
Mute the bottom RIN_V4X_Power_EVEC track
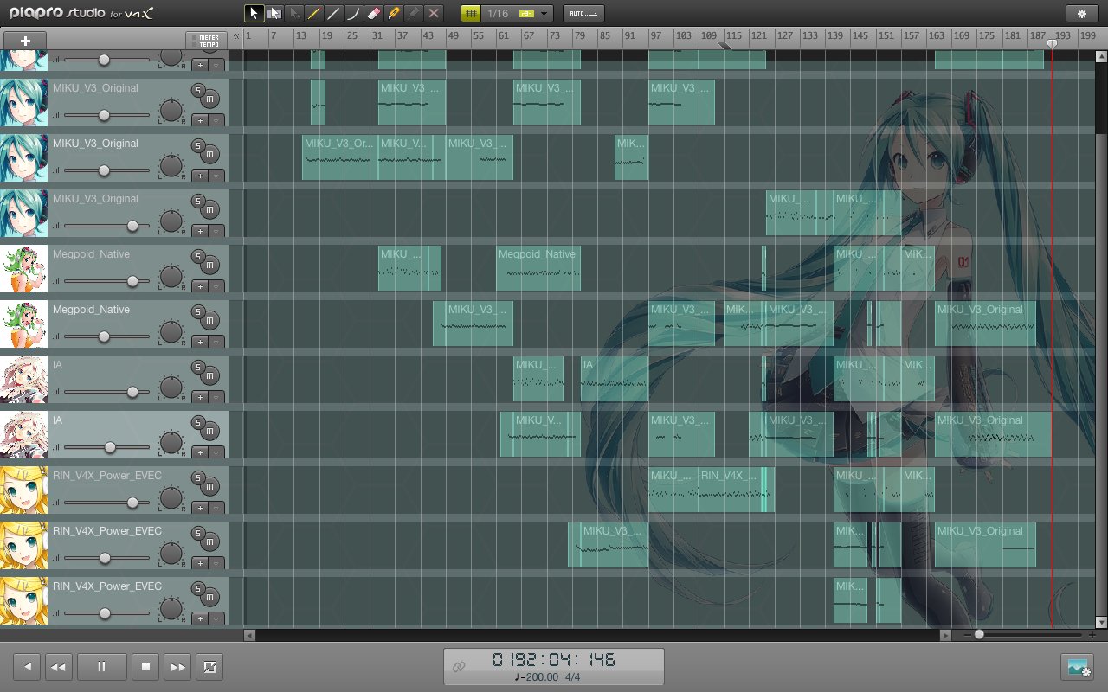click(x=210, y=597)
